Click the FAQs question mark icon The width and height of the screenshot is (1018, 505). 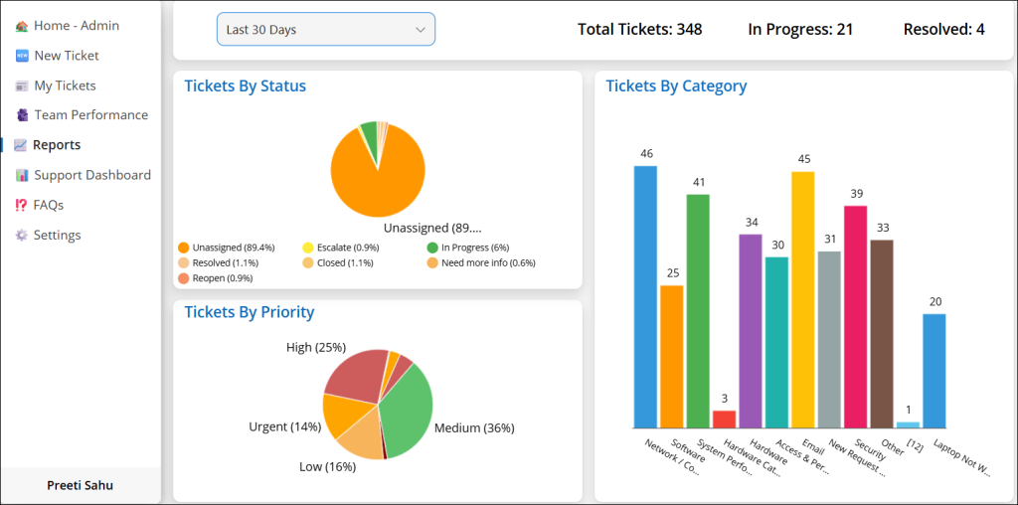point(22,205)
